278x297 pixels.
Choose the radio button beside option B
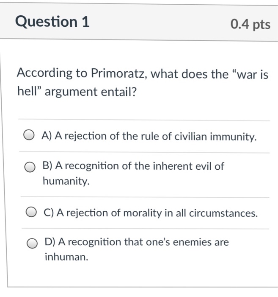coord(30,167)
